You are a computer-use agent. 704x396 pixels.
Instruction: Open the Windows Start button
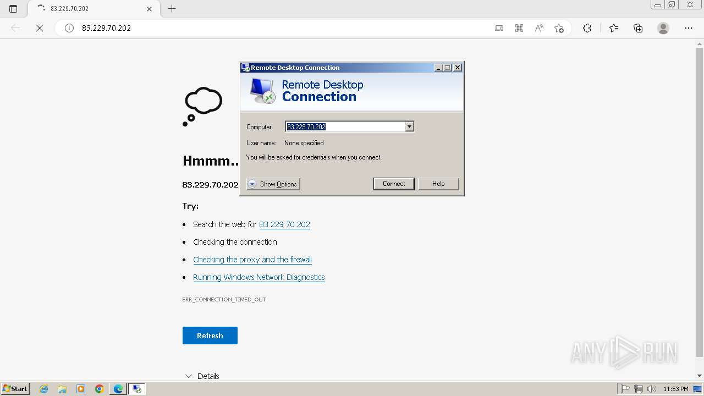click(x=15, y=389)
